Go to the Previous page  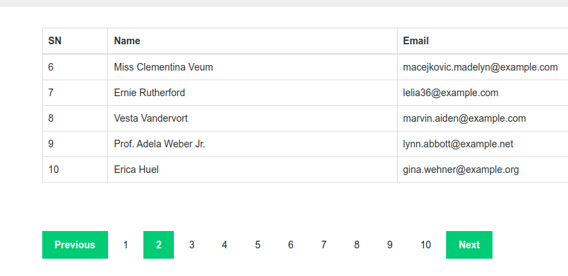75,245
